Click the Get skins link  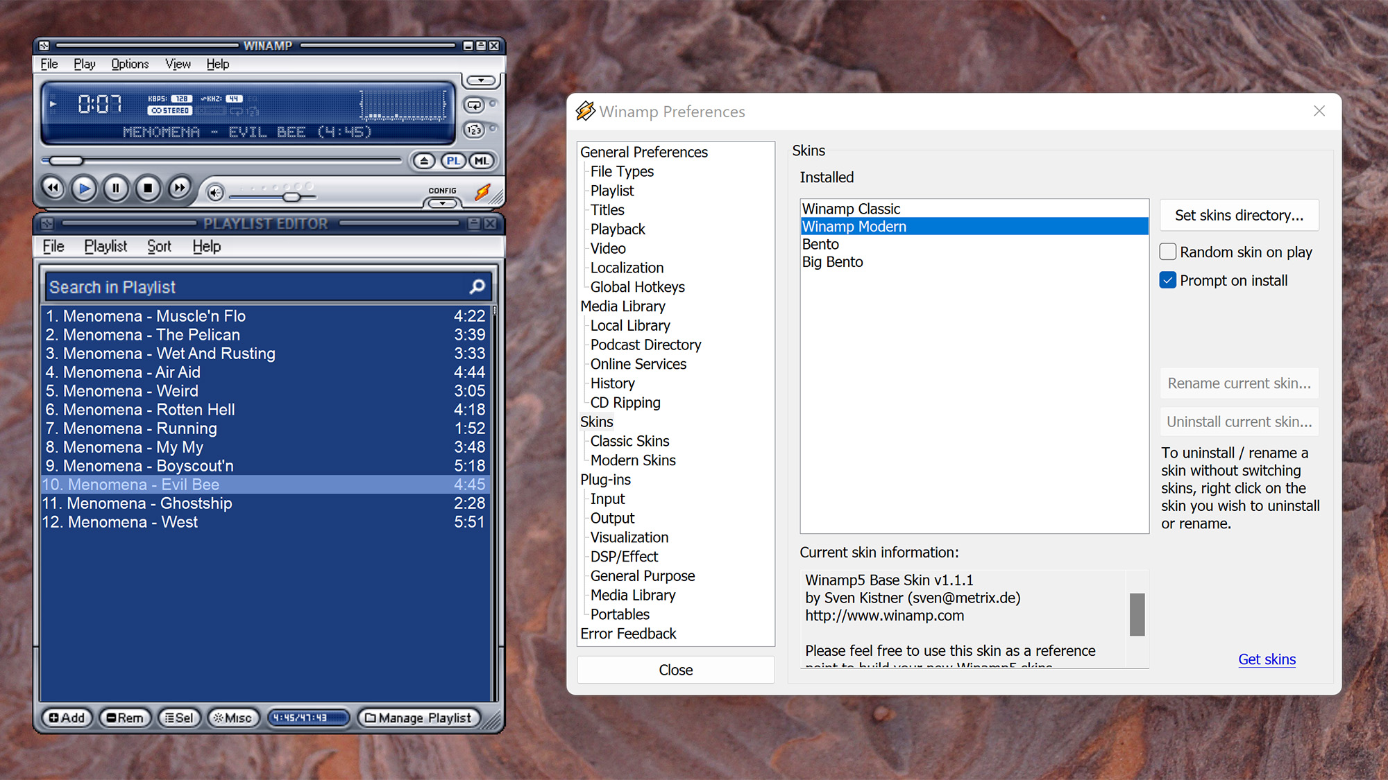pos(1267,659)
